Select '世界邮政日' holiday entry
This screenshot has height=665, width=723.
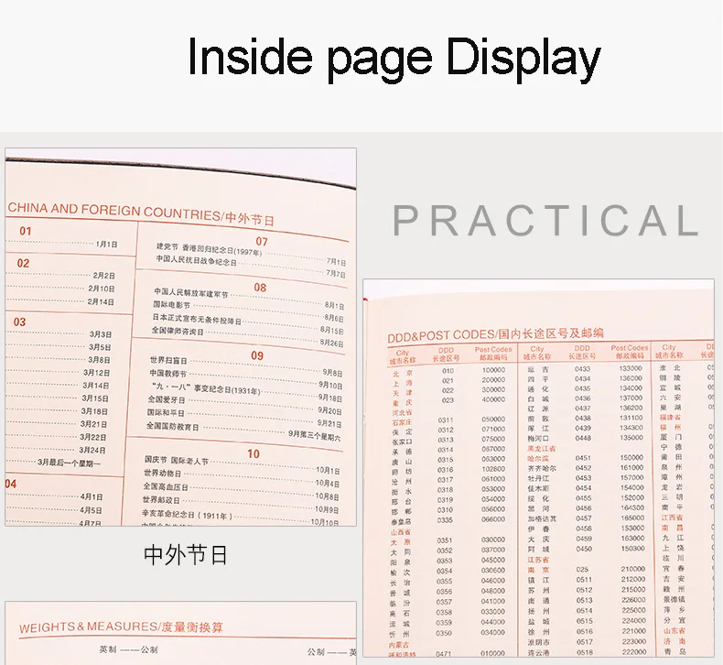tap(161, 500)
